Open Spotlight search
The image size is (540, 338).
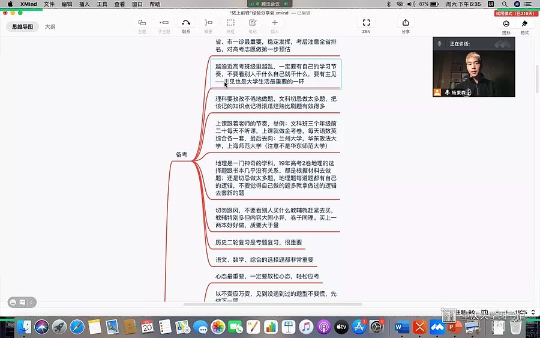[505, 4]
